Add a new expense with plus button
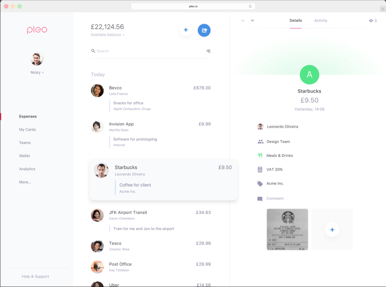The height and width of the screenshot is (287, 386). coord(186,30)
